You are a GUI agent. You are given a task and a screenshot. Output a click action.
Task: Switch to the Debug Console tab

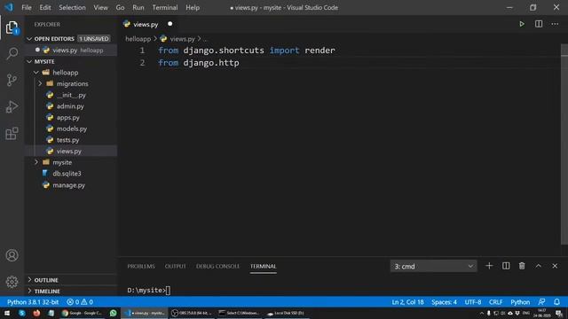click(x=217, y=266)
